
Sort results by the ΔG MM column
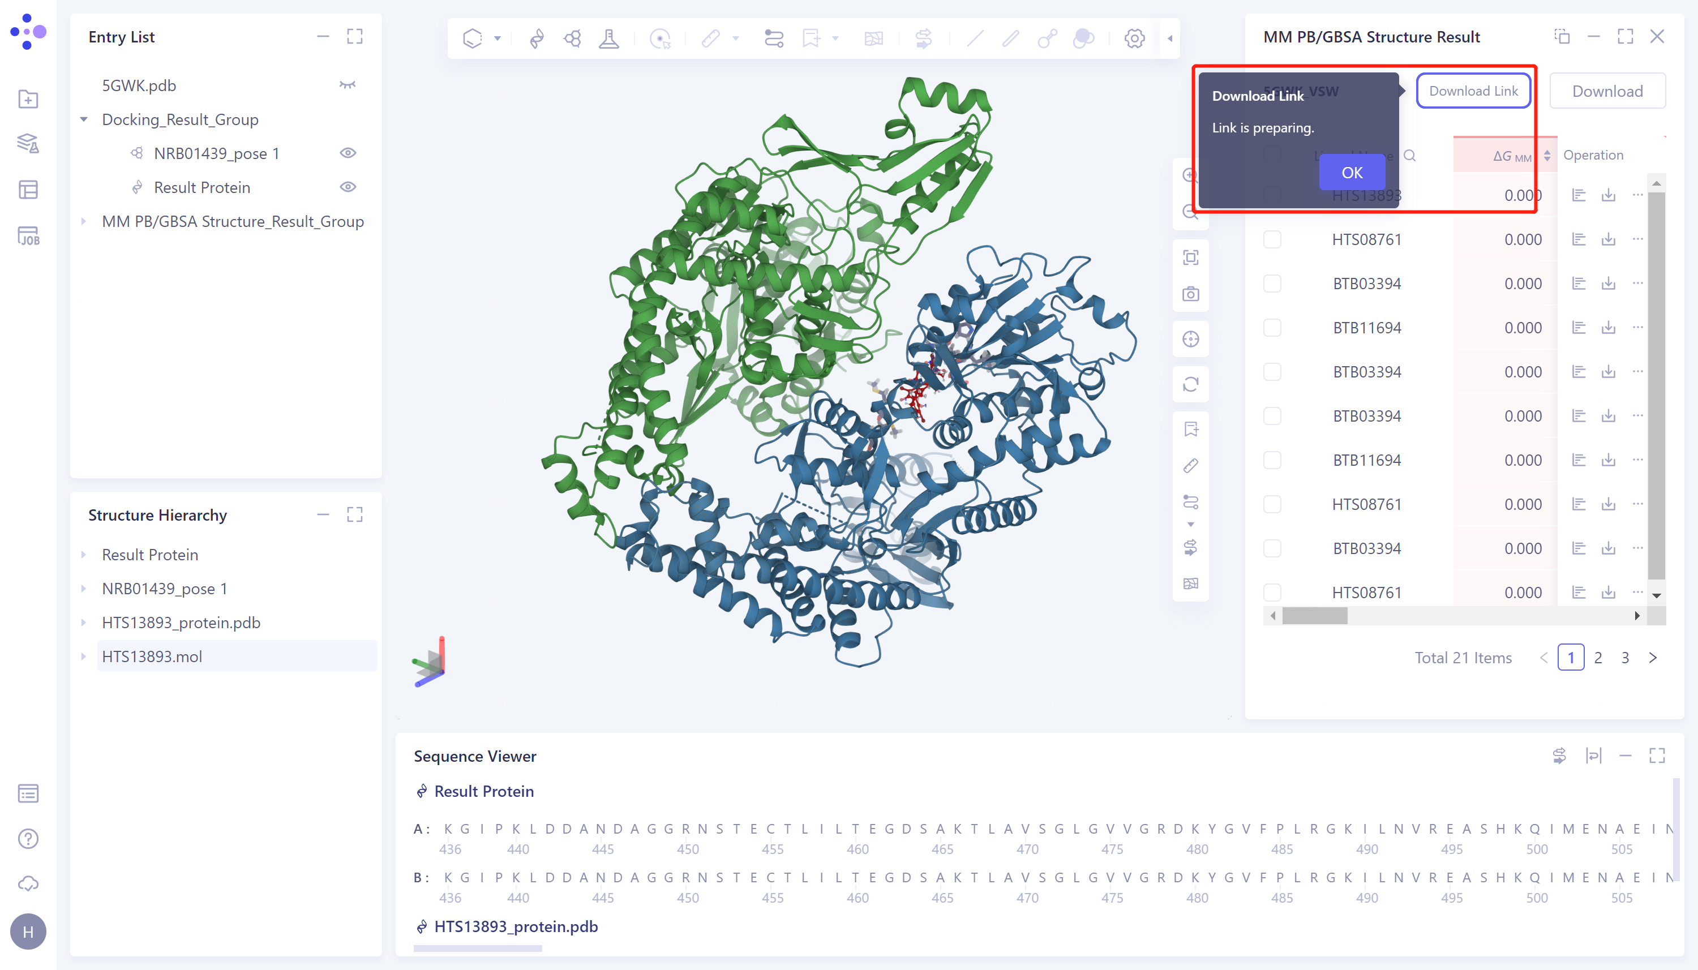[x=1547, y=155]
